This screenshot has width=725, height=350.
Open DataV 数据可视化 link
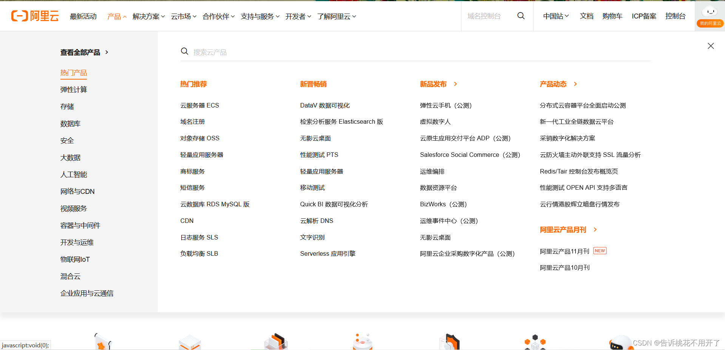click(325, 105)
